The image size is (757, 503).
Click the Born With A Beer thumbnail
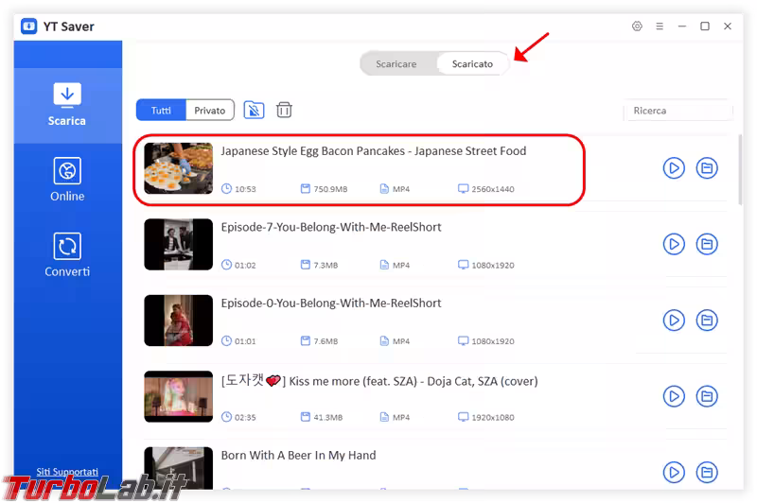click(x=178, y=468)
